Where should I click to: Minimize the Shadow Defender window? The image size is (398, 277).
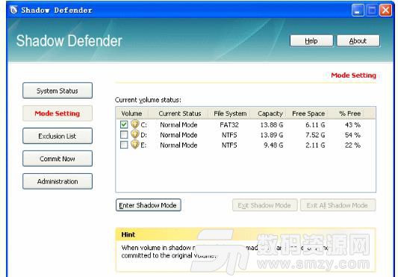pyautogui.click(x=358, y=10)
